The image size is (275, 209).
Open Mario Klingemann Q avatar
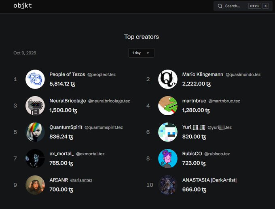[x=168, y=79]
